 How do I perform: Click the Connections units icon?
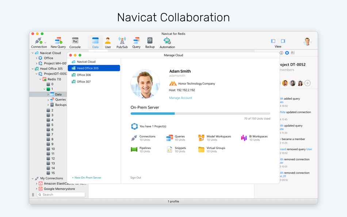(134, 138)
